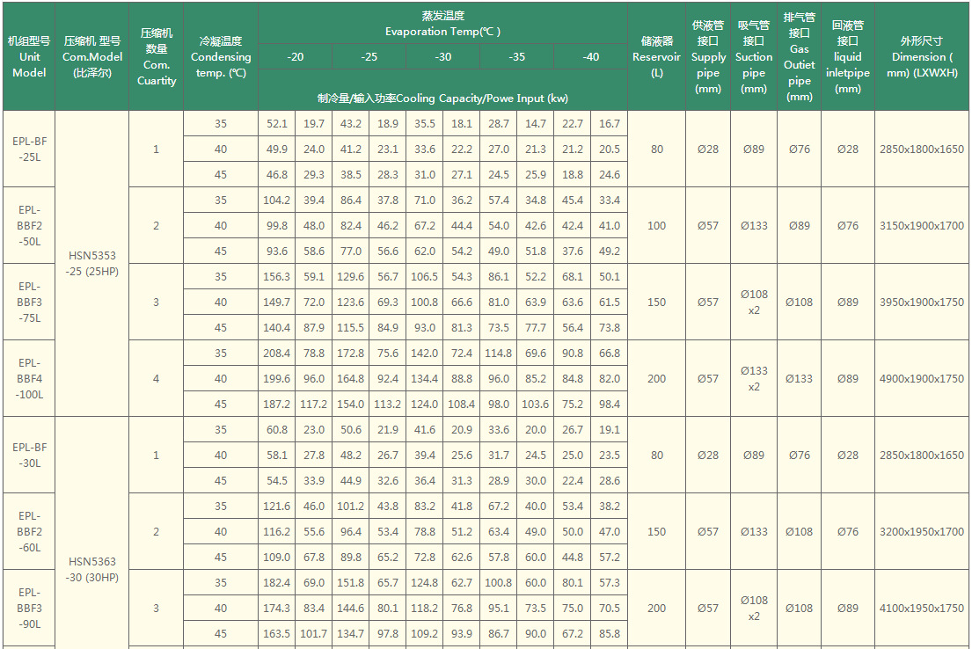Click the 114.8 cooling capacity value
The height and width of the screenshot is (649, 972).
pos(499,353)
